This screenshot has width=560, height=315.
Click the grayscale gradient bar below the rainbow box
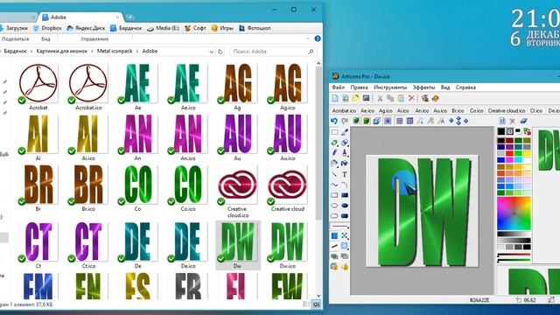coord(514,234)
